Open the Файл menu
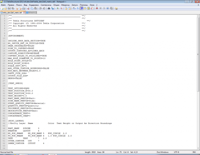This screenshot has height=155, width=200. pyautogui.click(x=3, y=5)
